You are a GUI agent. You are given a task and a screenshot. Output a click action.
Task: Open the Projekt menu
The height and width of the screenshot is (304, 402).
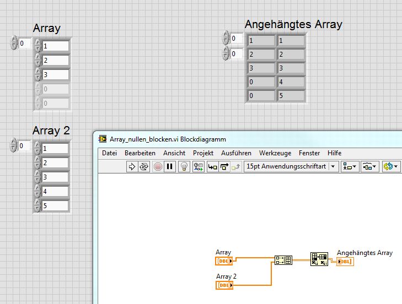click(x=203, y=153)
